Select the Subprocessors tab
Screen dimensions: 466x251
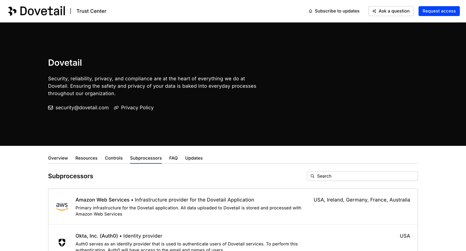pyautogui.click(x=146, y=158)
